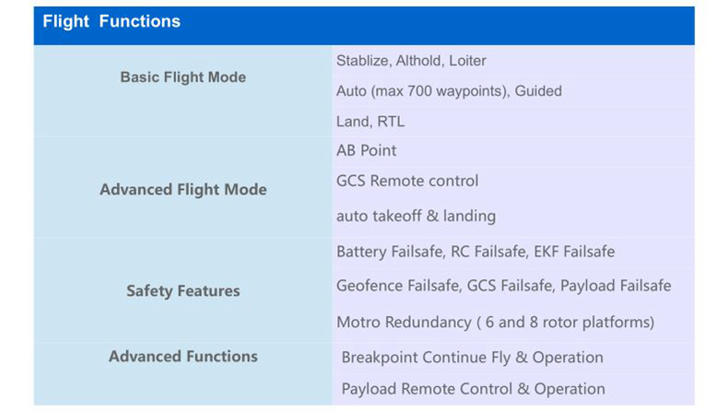Click the Payload Failsafe text
728x412 pixels.
pyautogui.click(x=618, y=286)
